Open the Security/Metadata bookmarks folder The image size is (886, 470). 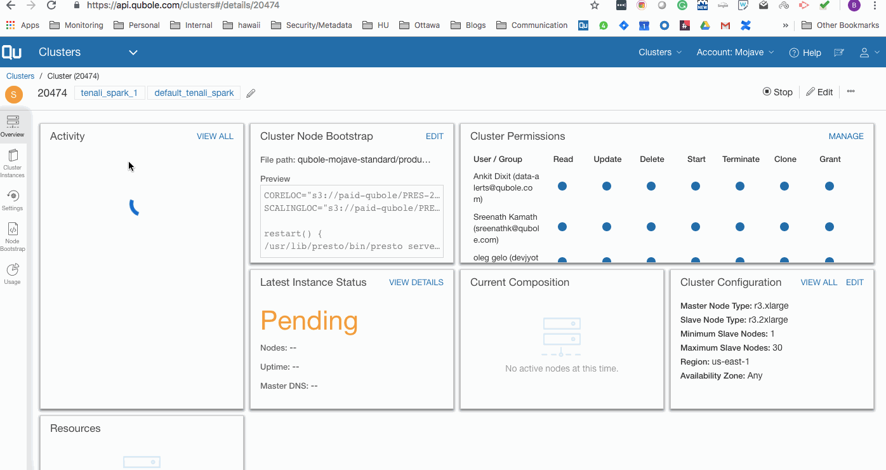tap(312, 25)
